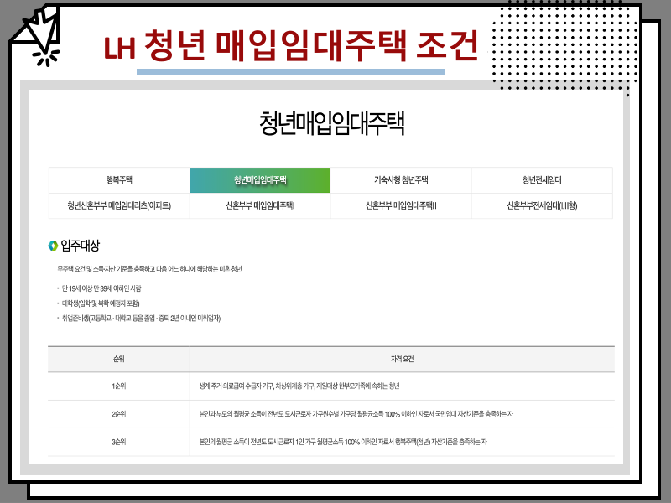Viewport: 671px width, 503px height.
Task: Click the 2순위 requirement about 본인과 부모의 월평균 소득
Action: (356, 414)
